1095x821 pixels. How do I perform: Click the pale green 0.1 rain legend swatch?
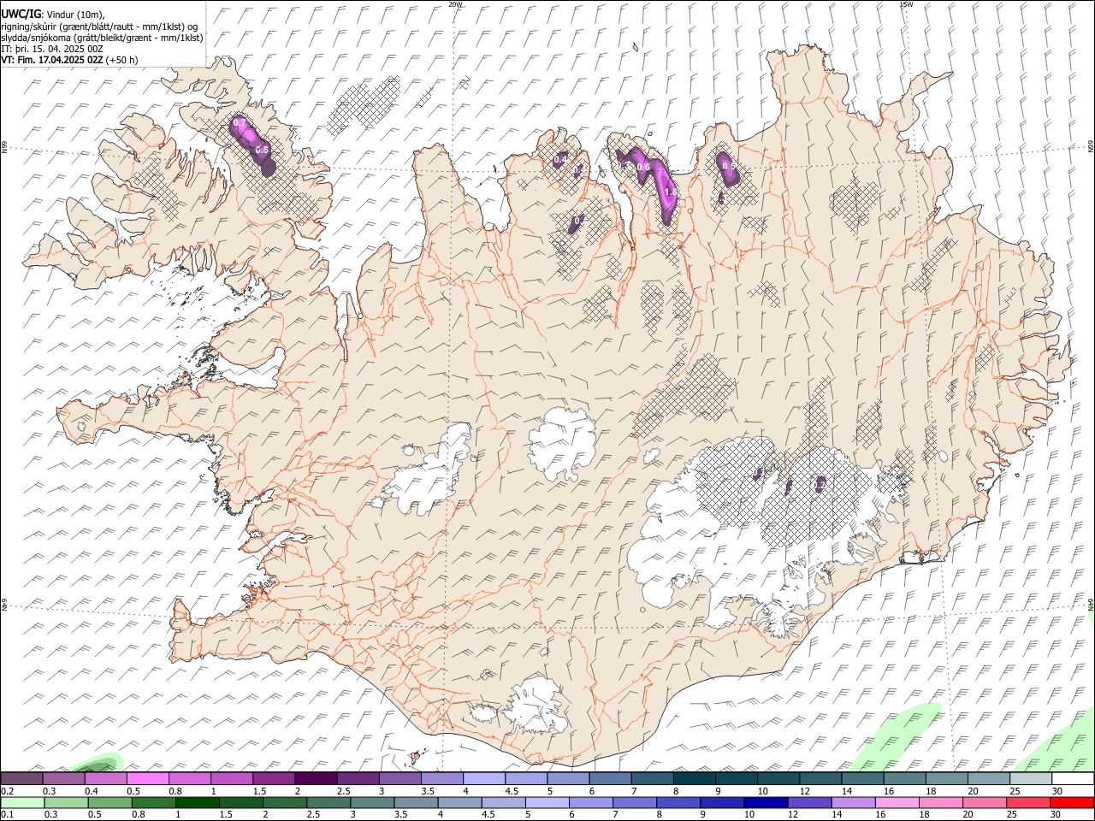[22, 802]
